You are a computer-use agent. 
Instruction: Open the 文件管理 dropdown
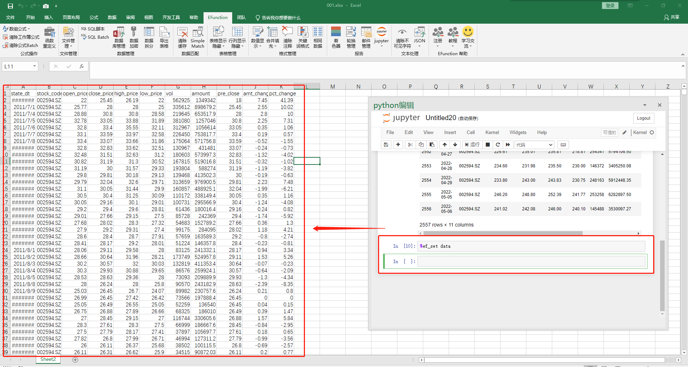point(68,37)
